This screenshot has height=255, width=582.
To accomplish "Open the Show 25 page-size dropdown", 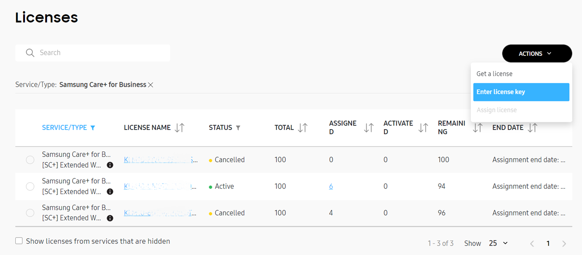I will tap(497, 243).
